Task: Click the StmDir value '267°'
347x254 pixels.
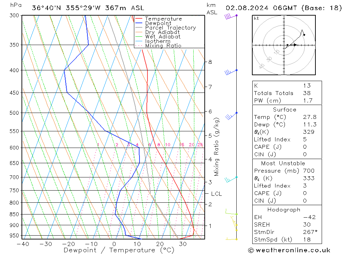Action: point(310,232)
